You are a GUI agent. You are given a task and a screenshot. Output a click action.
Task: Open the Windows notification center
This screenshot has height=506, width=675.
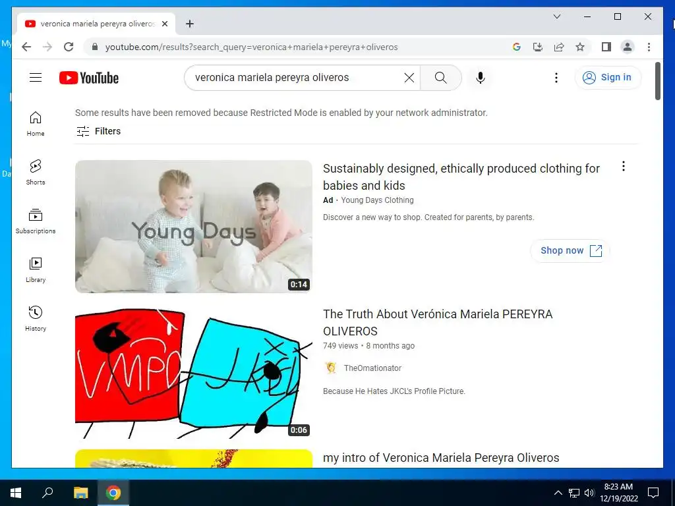click(653, 493)
